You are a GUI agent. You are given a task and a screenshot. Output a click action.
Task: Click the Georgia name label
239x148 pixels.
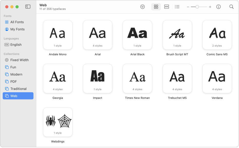(x=58, y=98)
